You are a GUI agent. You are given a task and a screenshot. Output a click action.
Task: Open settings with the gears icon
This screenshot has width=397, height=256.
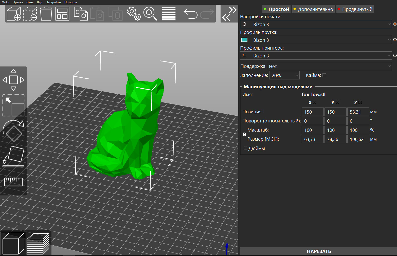[x=134, y=14]
